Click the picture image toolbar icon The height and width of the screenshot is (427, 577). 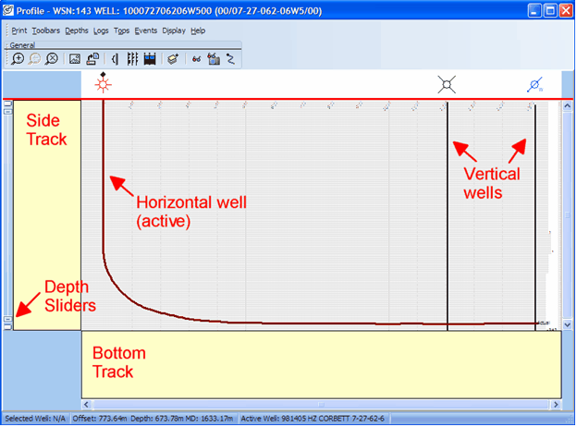pyautogui.click(x=76, y=58)
